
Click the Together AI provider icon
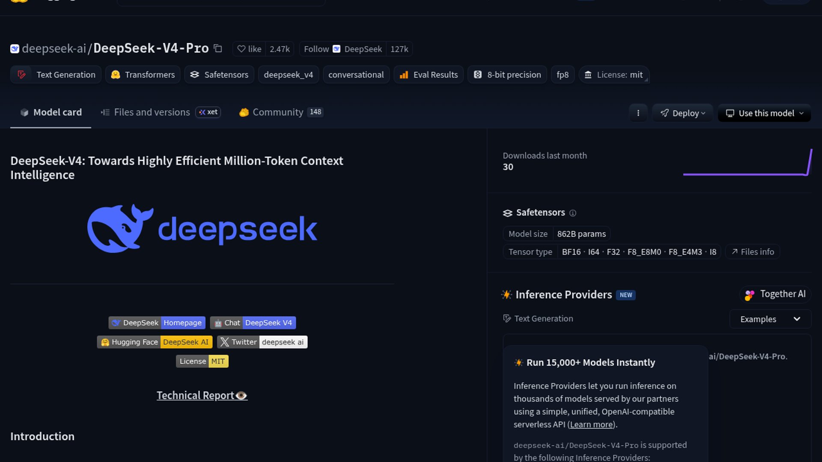coord(750,295)
